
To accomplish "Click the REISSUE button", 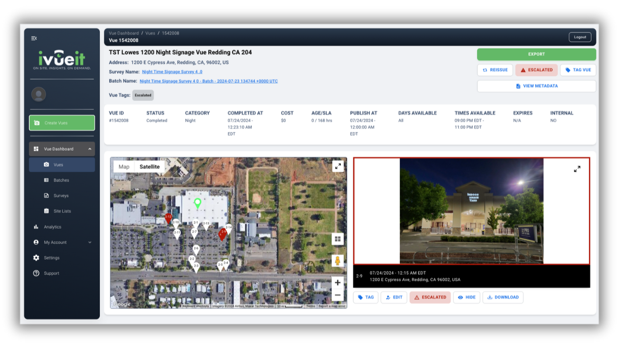I will tap(495, 70).
